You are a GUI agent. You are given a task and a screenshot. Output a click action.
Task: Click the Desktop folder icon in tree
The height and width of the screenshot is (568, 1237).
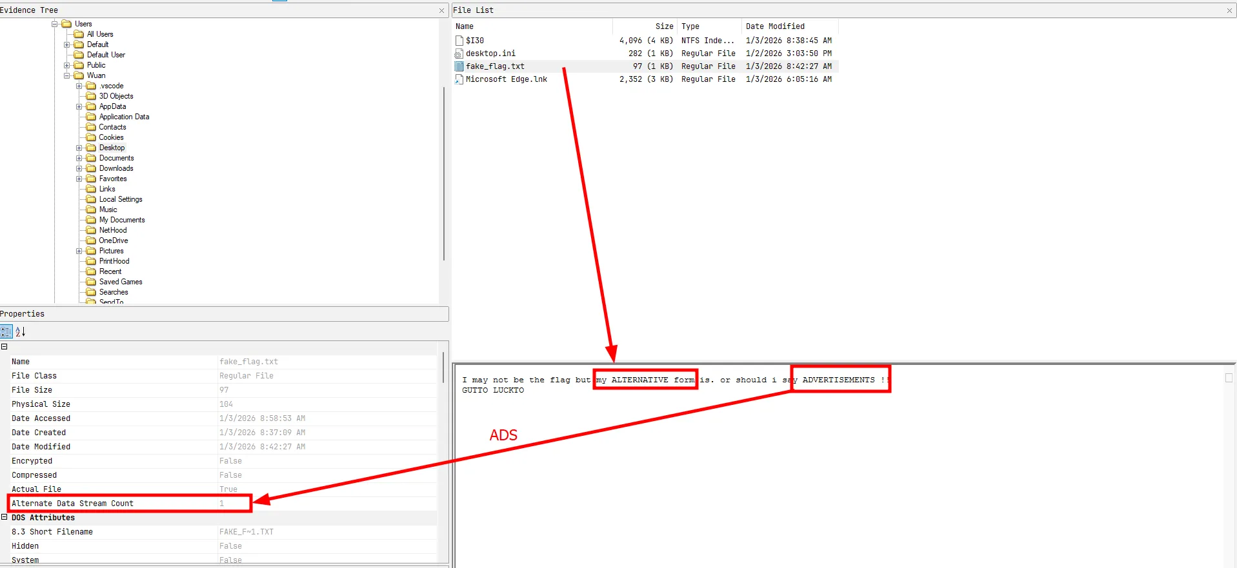(91, 148)
